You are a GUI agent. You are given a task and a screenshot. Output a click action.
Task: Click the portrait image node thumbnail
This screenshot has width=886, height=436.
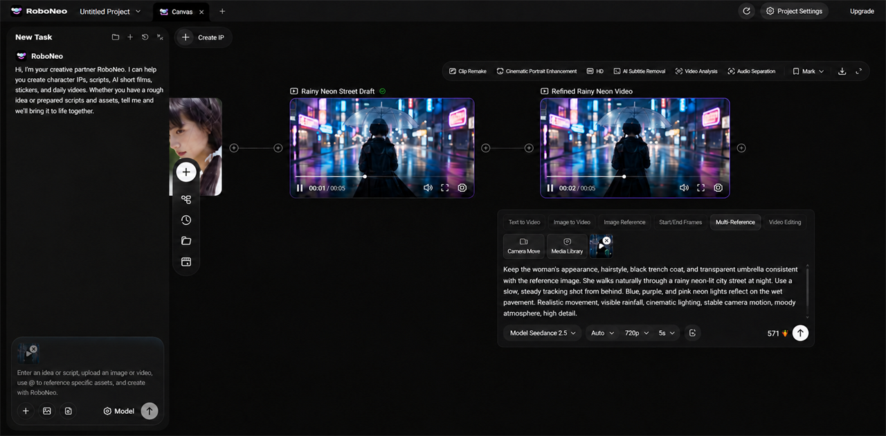click(x=196, y=146)
